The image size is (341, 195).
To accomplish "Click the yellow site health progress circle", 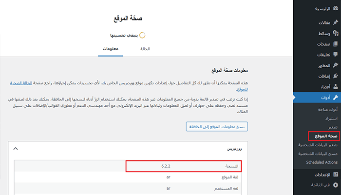I will click(142, 35).
